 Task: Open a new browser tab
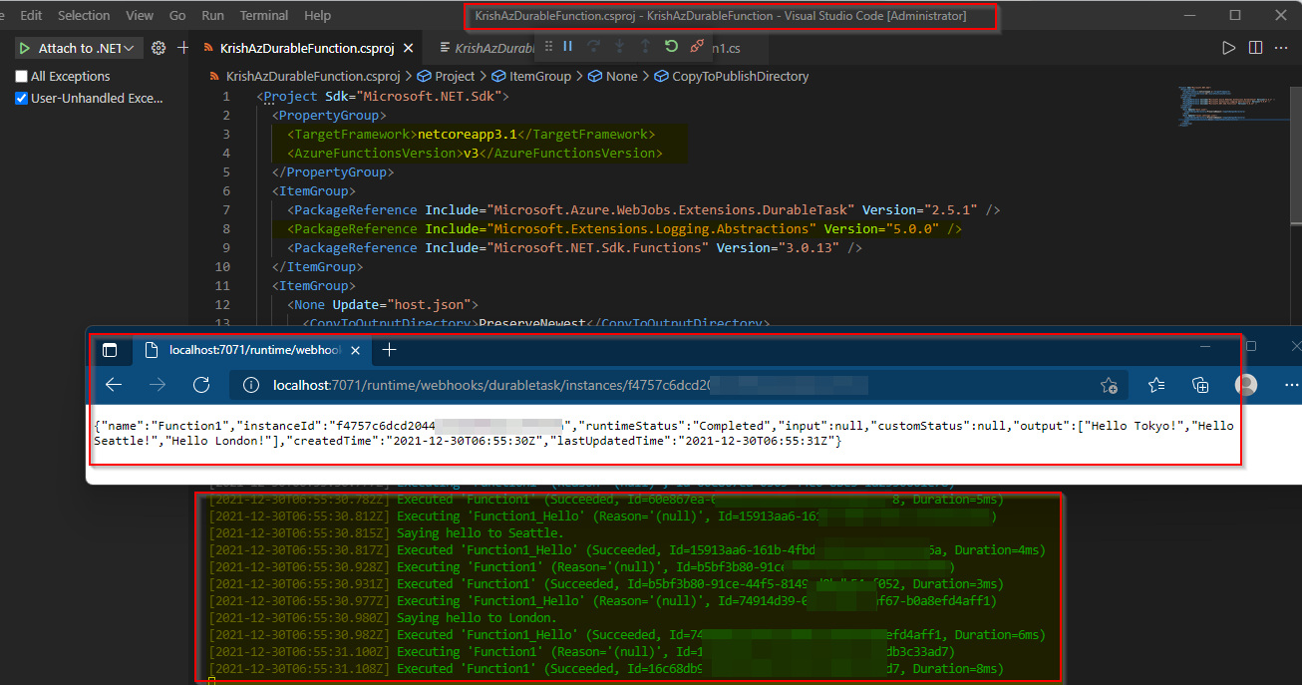pyautogui.click(x=390, y=350)
